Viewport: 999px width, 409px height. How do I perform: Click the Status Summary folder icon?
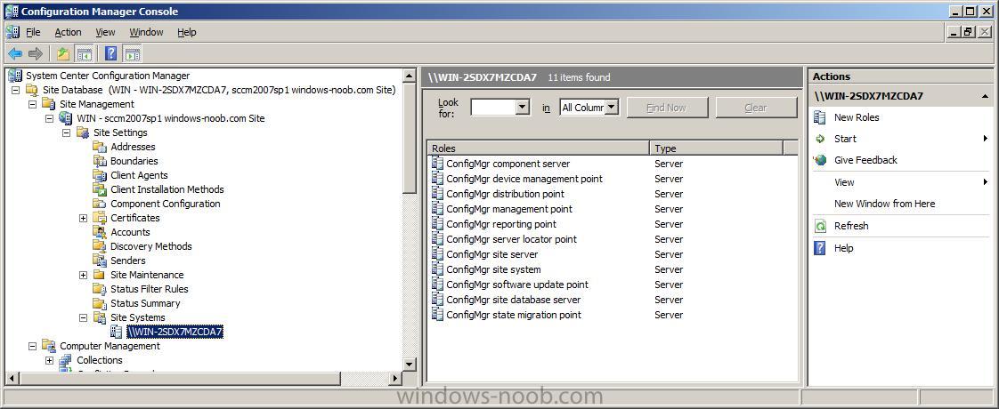coord(100,303)
